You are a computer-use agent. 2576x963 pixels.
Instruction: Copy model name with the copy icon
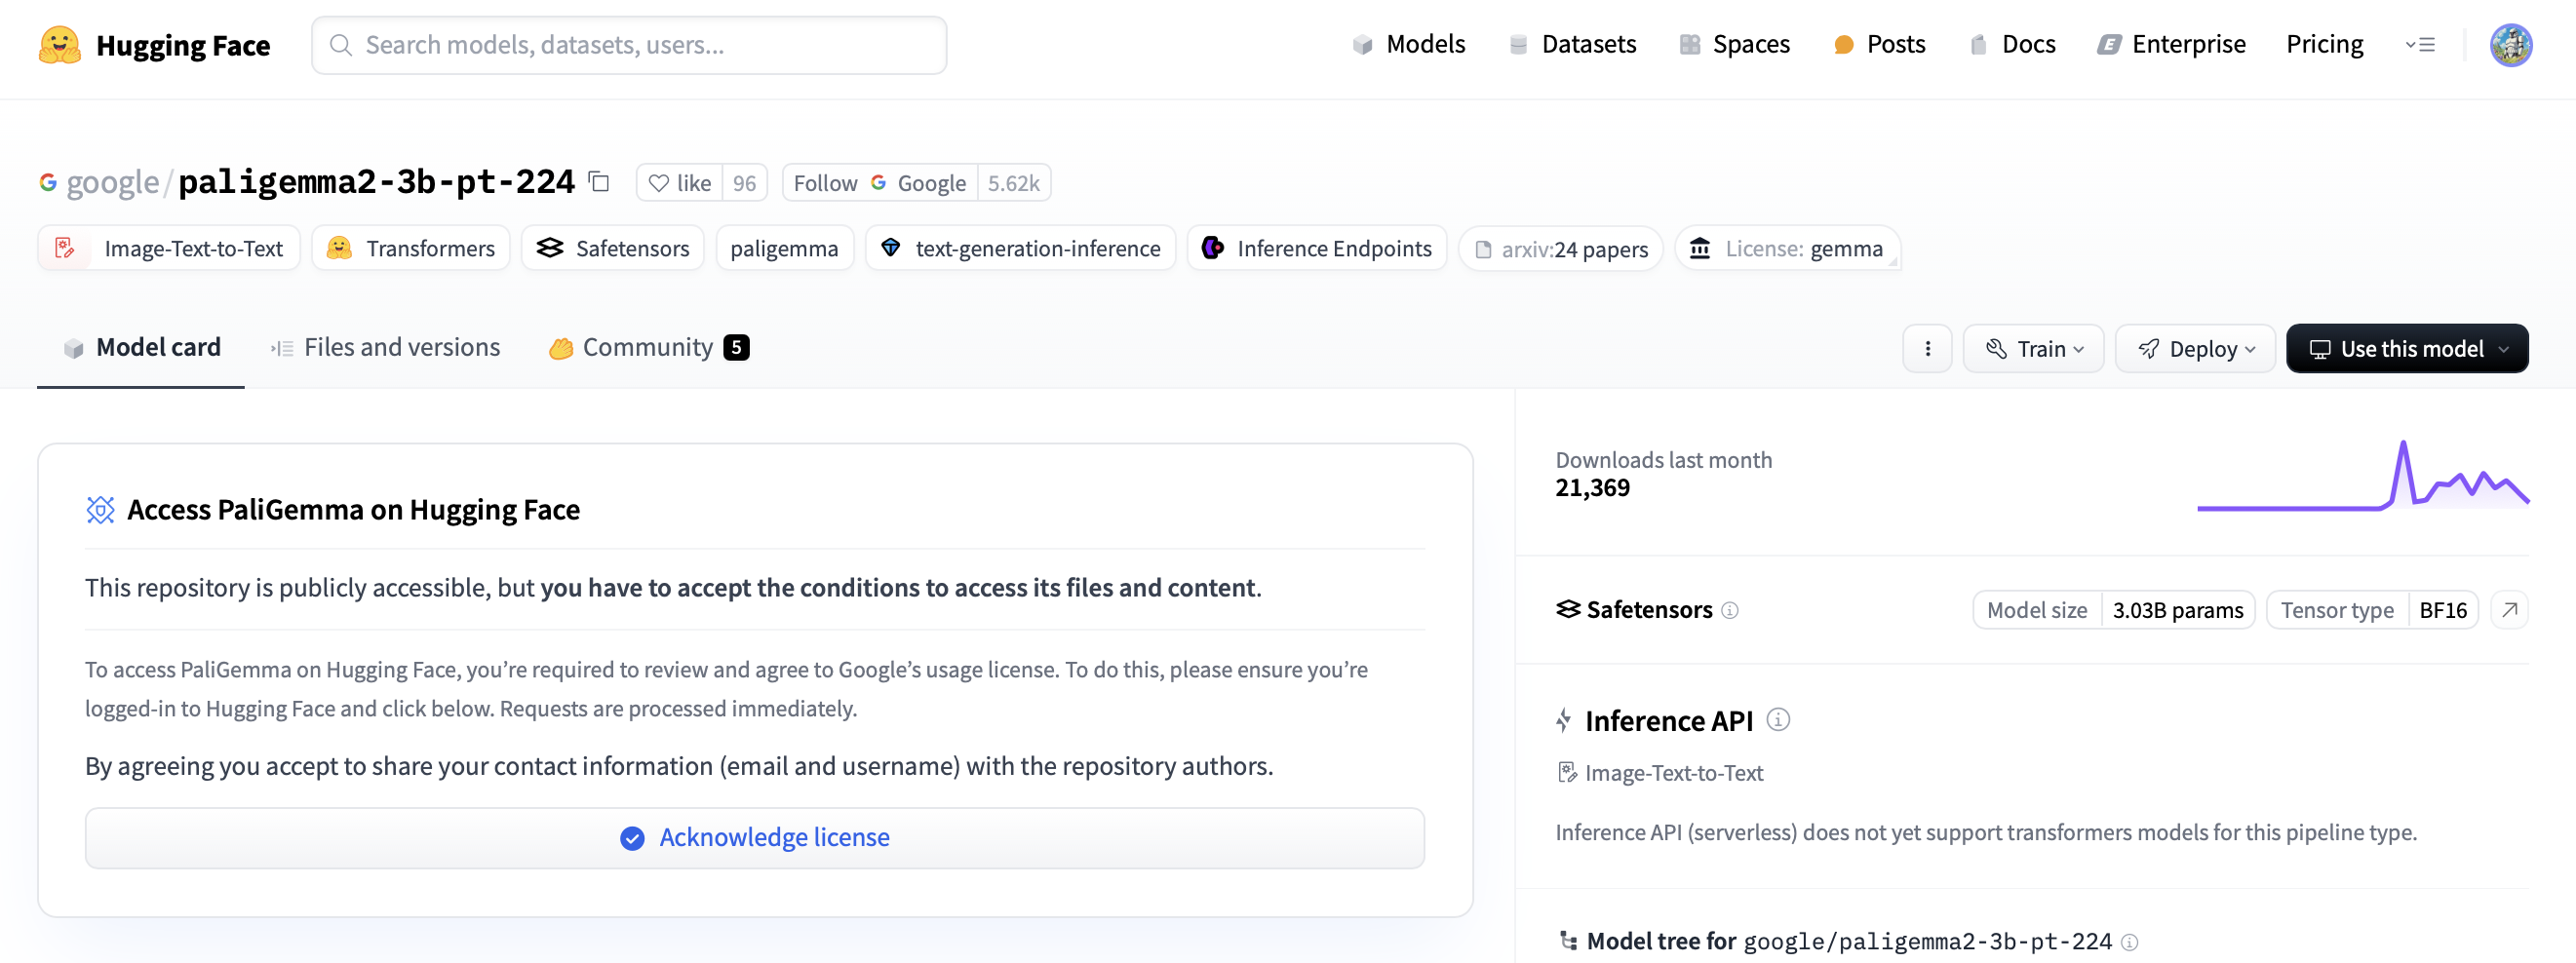[x=599, y=182]
